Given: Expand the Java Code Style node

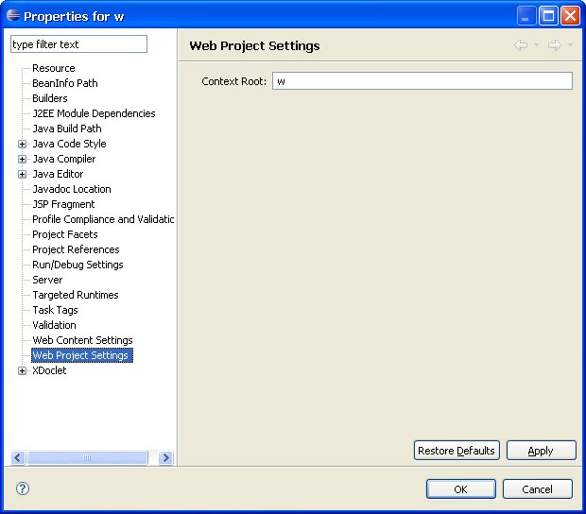Looking at the screenshot, I should (22, 144).
